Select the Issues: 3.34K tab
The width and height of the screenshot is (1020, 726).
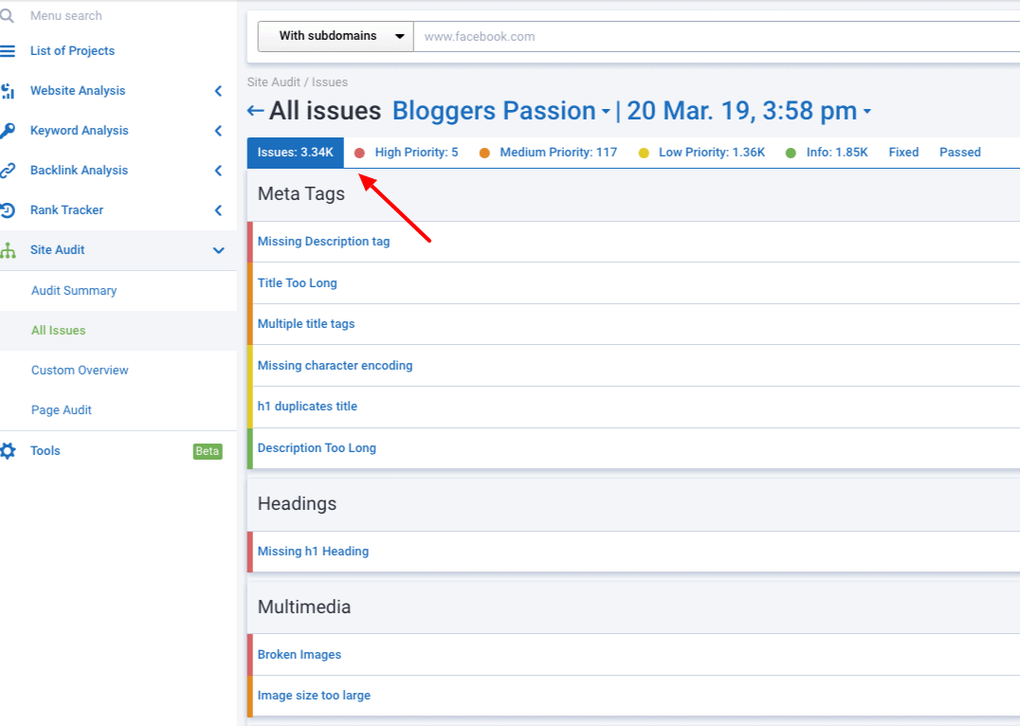296,153
